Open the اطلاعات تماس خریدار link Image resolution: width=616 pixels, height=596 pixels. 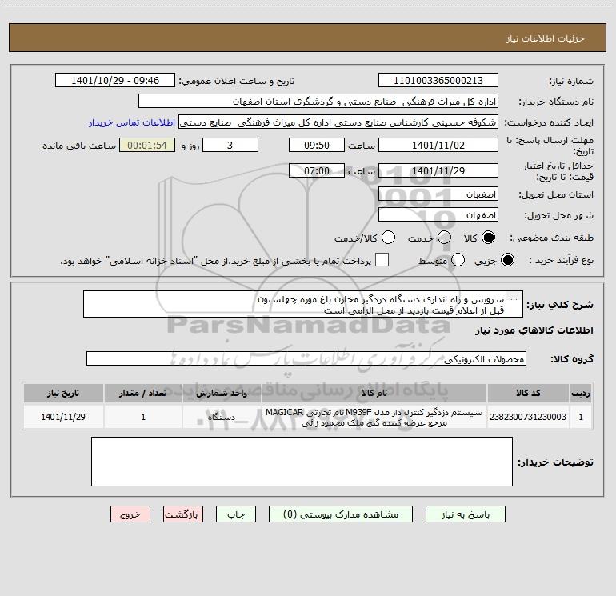[132, 122]
